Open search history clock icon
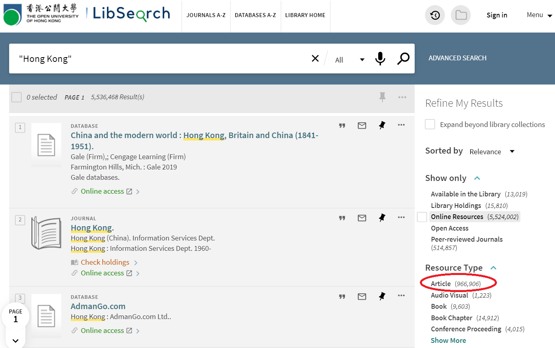Image resolution: width=555 pixels, height=348 pixels. (x=435, y=15)
